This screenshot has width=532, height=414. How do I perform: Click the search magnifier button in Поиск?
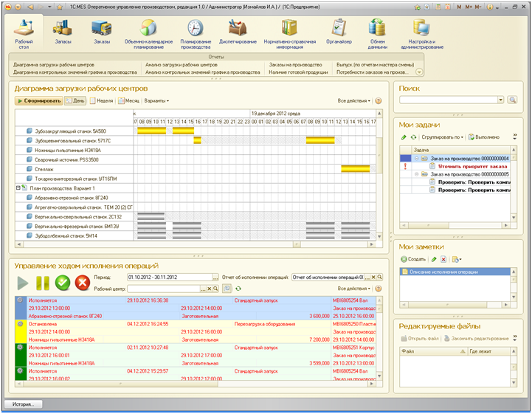pos(512,100)
